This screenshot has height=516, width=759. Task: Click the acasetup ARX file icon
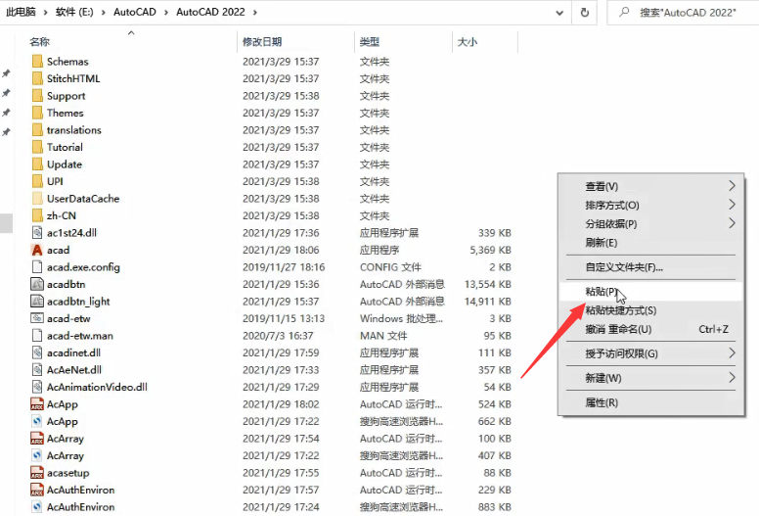[37, 473]
